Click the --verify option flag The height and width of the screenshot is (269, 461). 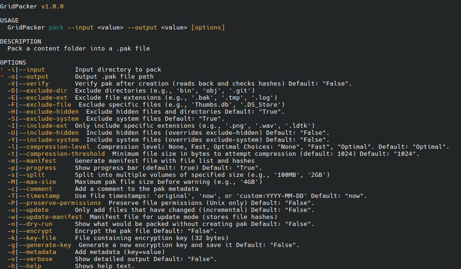28,84
